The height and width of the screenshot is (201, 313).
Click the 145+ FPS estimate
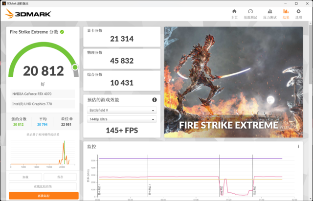point(122,131)
